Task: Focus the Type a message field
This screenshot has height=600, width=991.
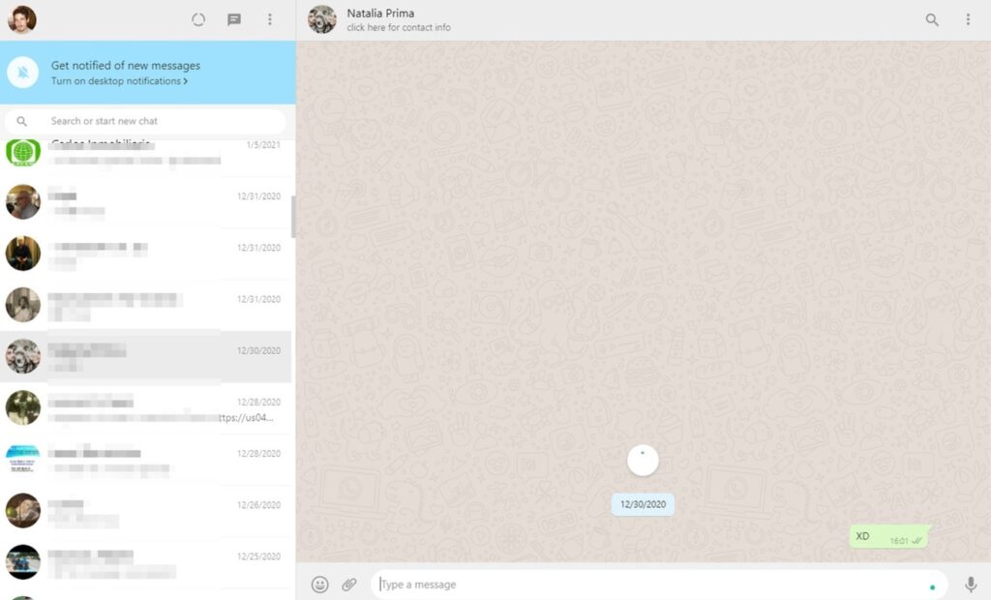Action: [659, 585]
